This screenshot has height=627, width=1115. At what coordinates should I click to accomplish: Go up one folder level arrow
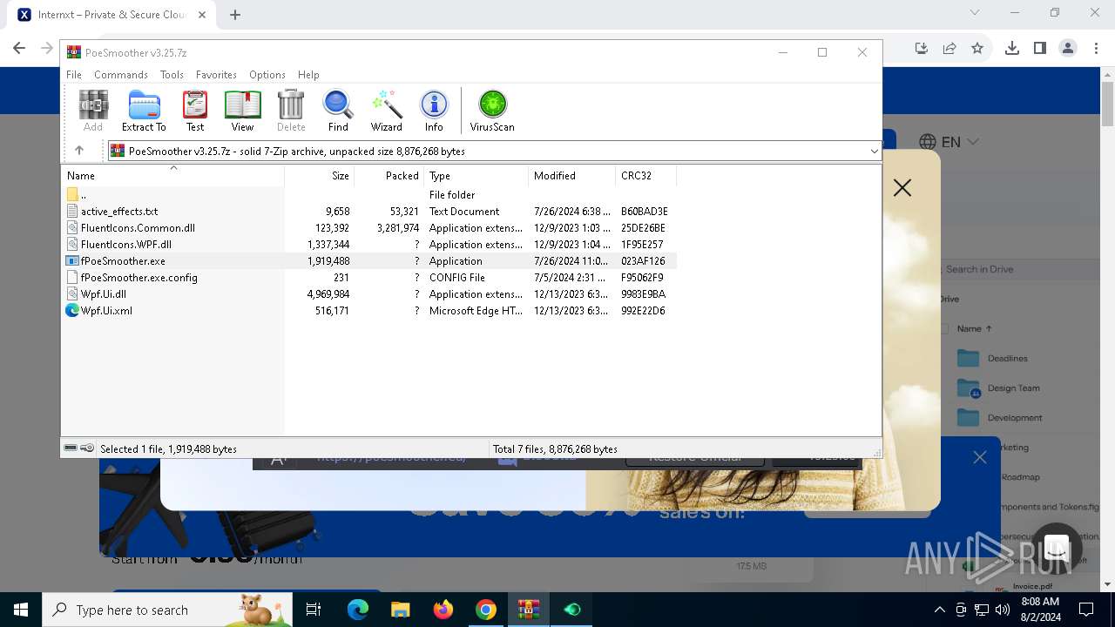point(79,151)
